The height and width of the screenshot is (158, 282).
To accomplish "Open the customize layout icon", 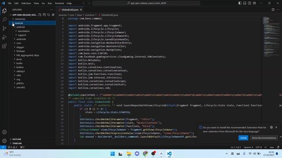I will point(254,3).
